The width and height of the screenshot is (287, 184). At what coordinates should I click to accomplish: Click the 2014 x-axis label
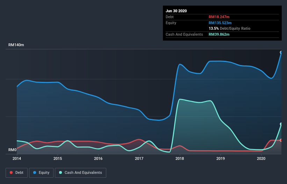tap(17, 158)
